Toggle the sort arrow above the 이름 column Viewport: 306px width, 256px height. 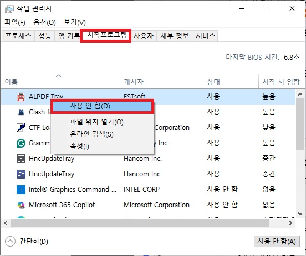[x=58, y=76]
